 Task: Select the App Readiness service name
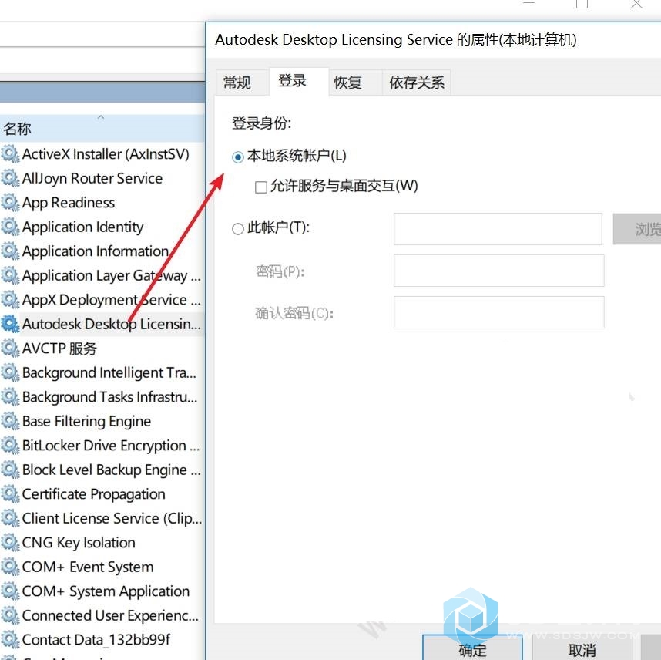pos(69,203)
